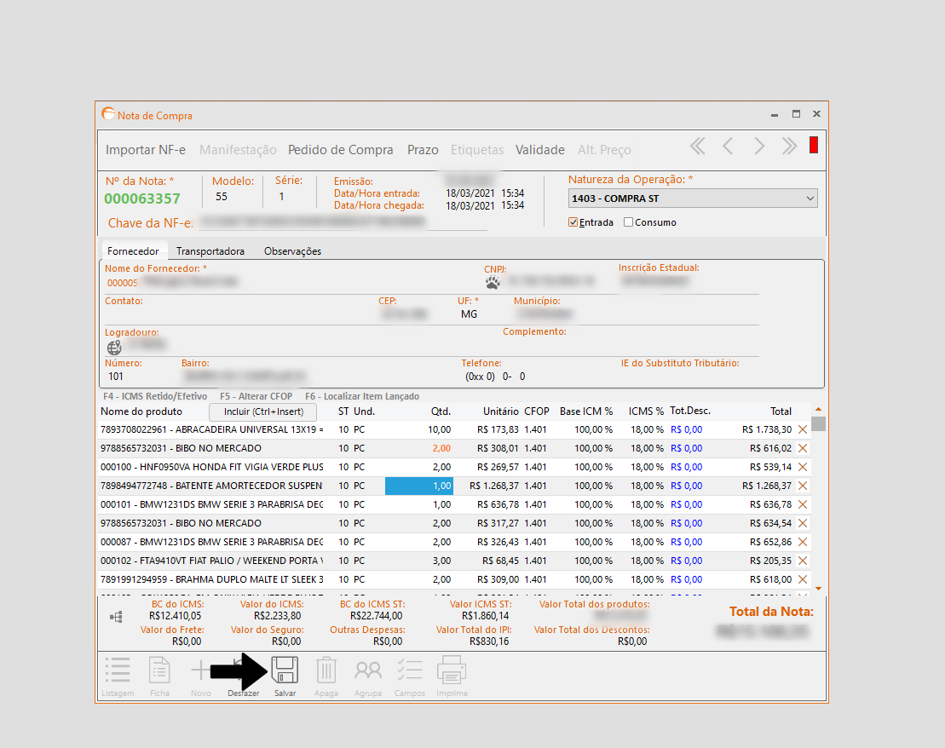Screen dimensions: 945x748
Task: Switch to the Observações tab
Action: (292, 250)
